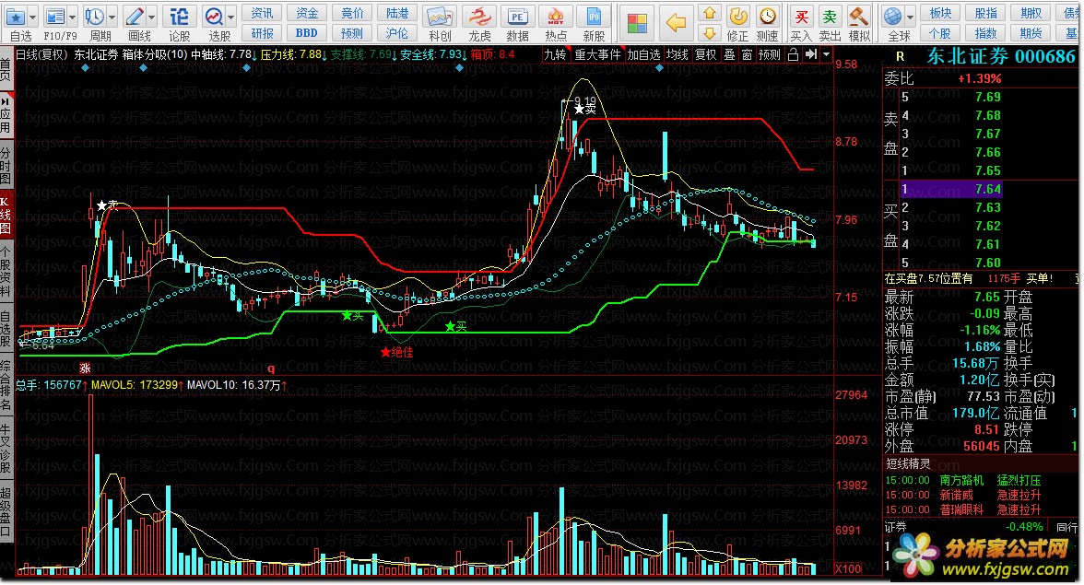
Task: Switch to the 分时图 sidebar tab
Action: coord(6,164)
